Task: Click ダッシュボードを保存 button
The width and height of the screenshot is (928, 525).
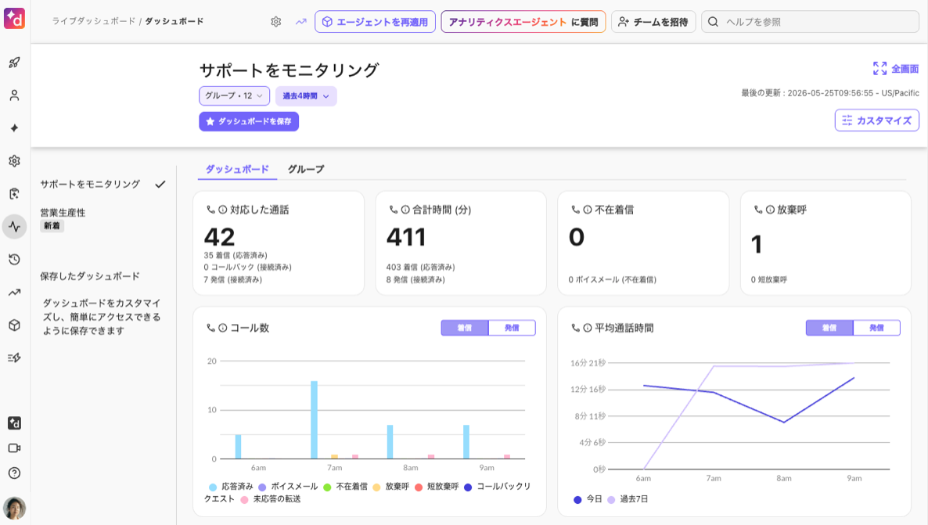Action: point(249,121)
